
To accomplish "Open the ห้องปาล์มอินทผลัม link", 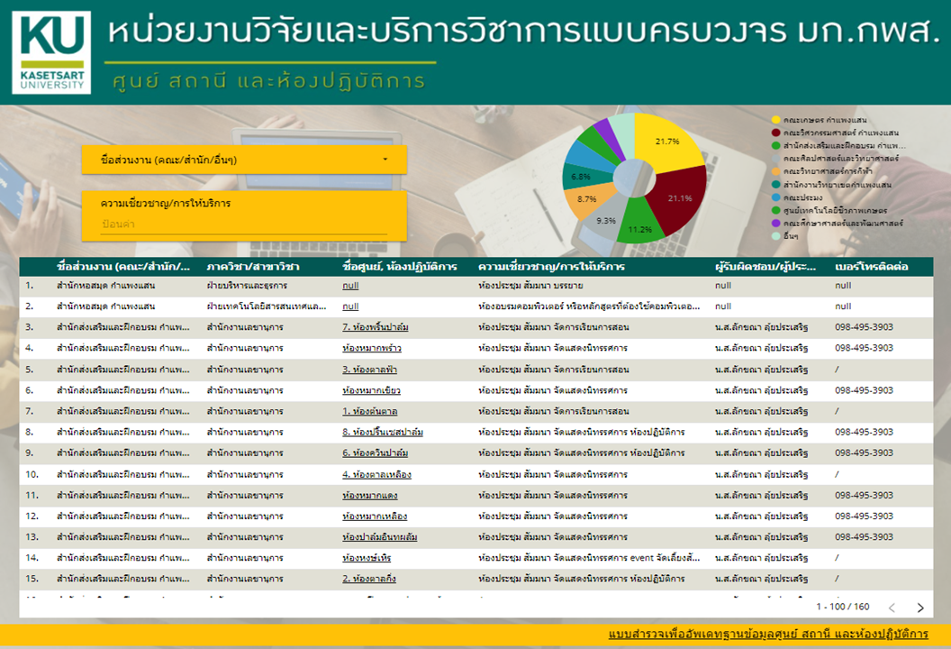I will [x=380, y=537].
